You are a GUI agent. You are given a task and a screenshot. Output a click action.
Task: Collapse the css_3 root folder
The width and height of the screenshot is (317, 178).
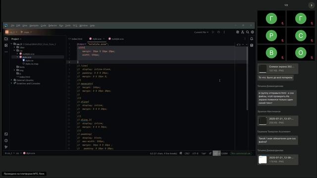[x=11, y=44]
